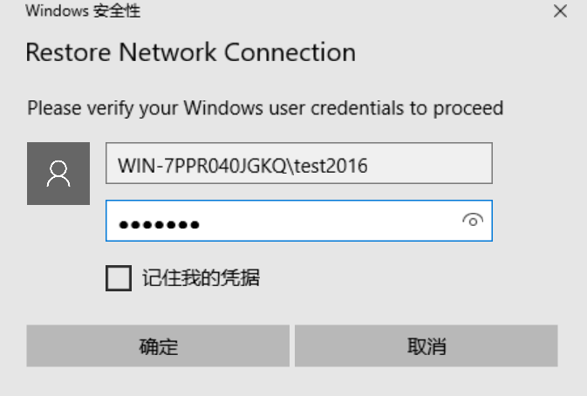The height and width of the screenshot is (396, 587).
Task: Click the Restore Network Connection heading
Action: tap(190, 52)
